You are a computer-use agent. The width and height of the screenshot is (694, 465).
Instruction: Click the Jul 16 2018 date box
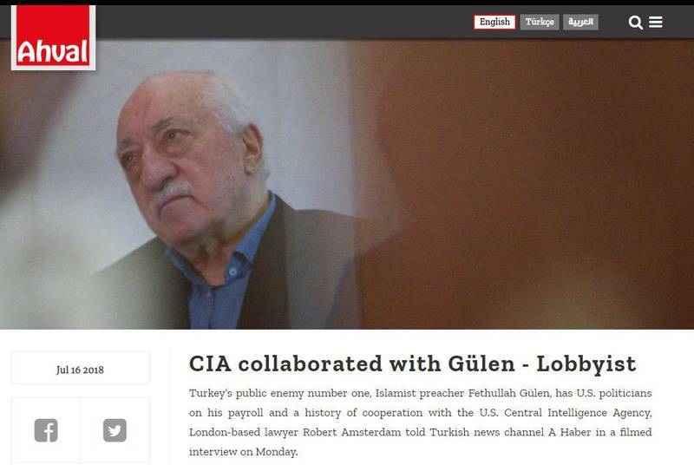click(x=80, y=368)
